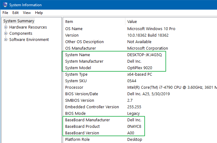217x143 pixels.
Task: Select the System Manufacturer row label
Action: click(84, 61)
